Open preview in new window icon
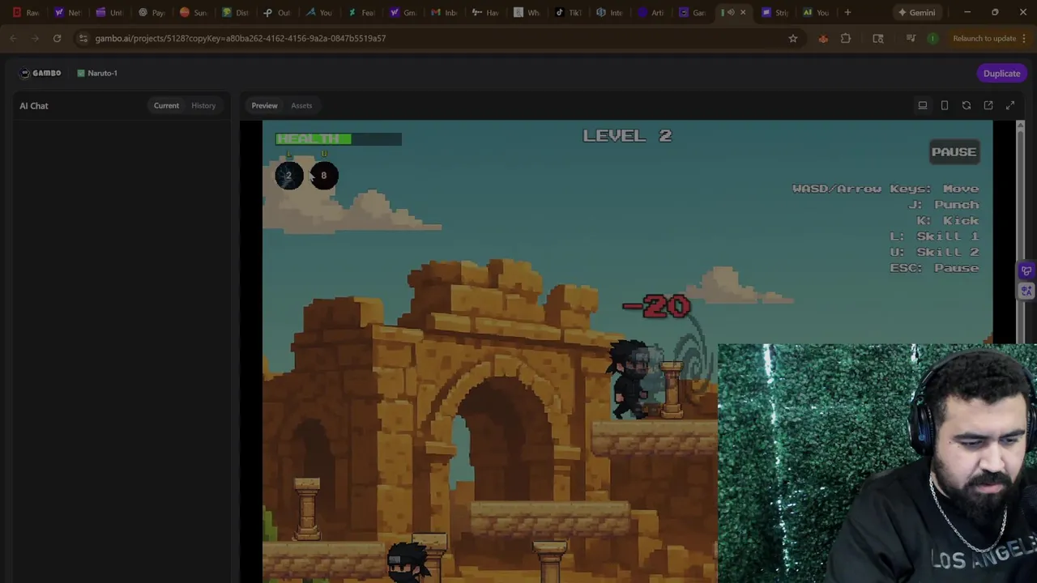 pyautogui.click(x=988, y=105)
